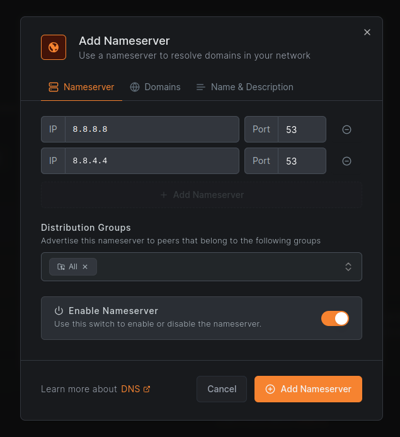Toggle the Enable Nameserver switch
Viewport: 400px width, 437px height.
tap(334, 318)
